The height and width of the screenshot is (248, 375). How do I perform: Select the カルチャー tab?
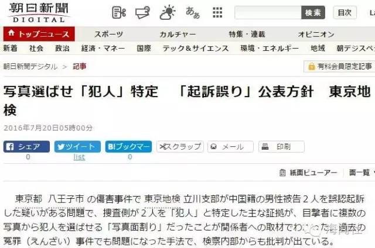click(178, 34)
